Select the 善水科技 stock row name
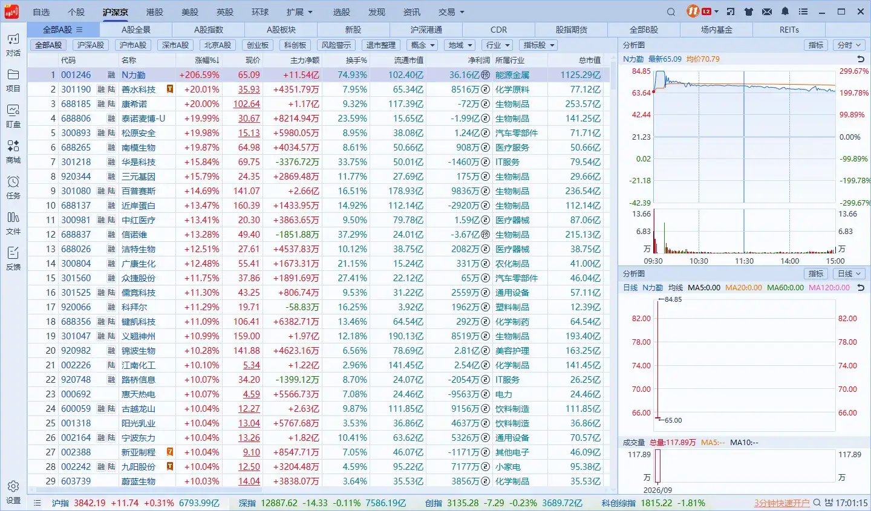The image size is (871, 511). click(139, 90)
